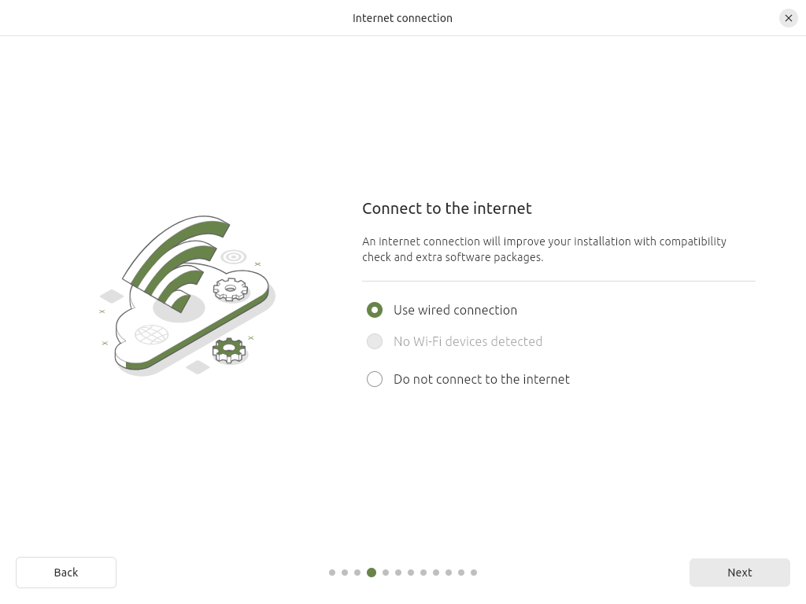The width and height of the screenshot is (806, 604).
Task: Click the concentric circles target icon
Action: (x=234, y=256)
